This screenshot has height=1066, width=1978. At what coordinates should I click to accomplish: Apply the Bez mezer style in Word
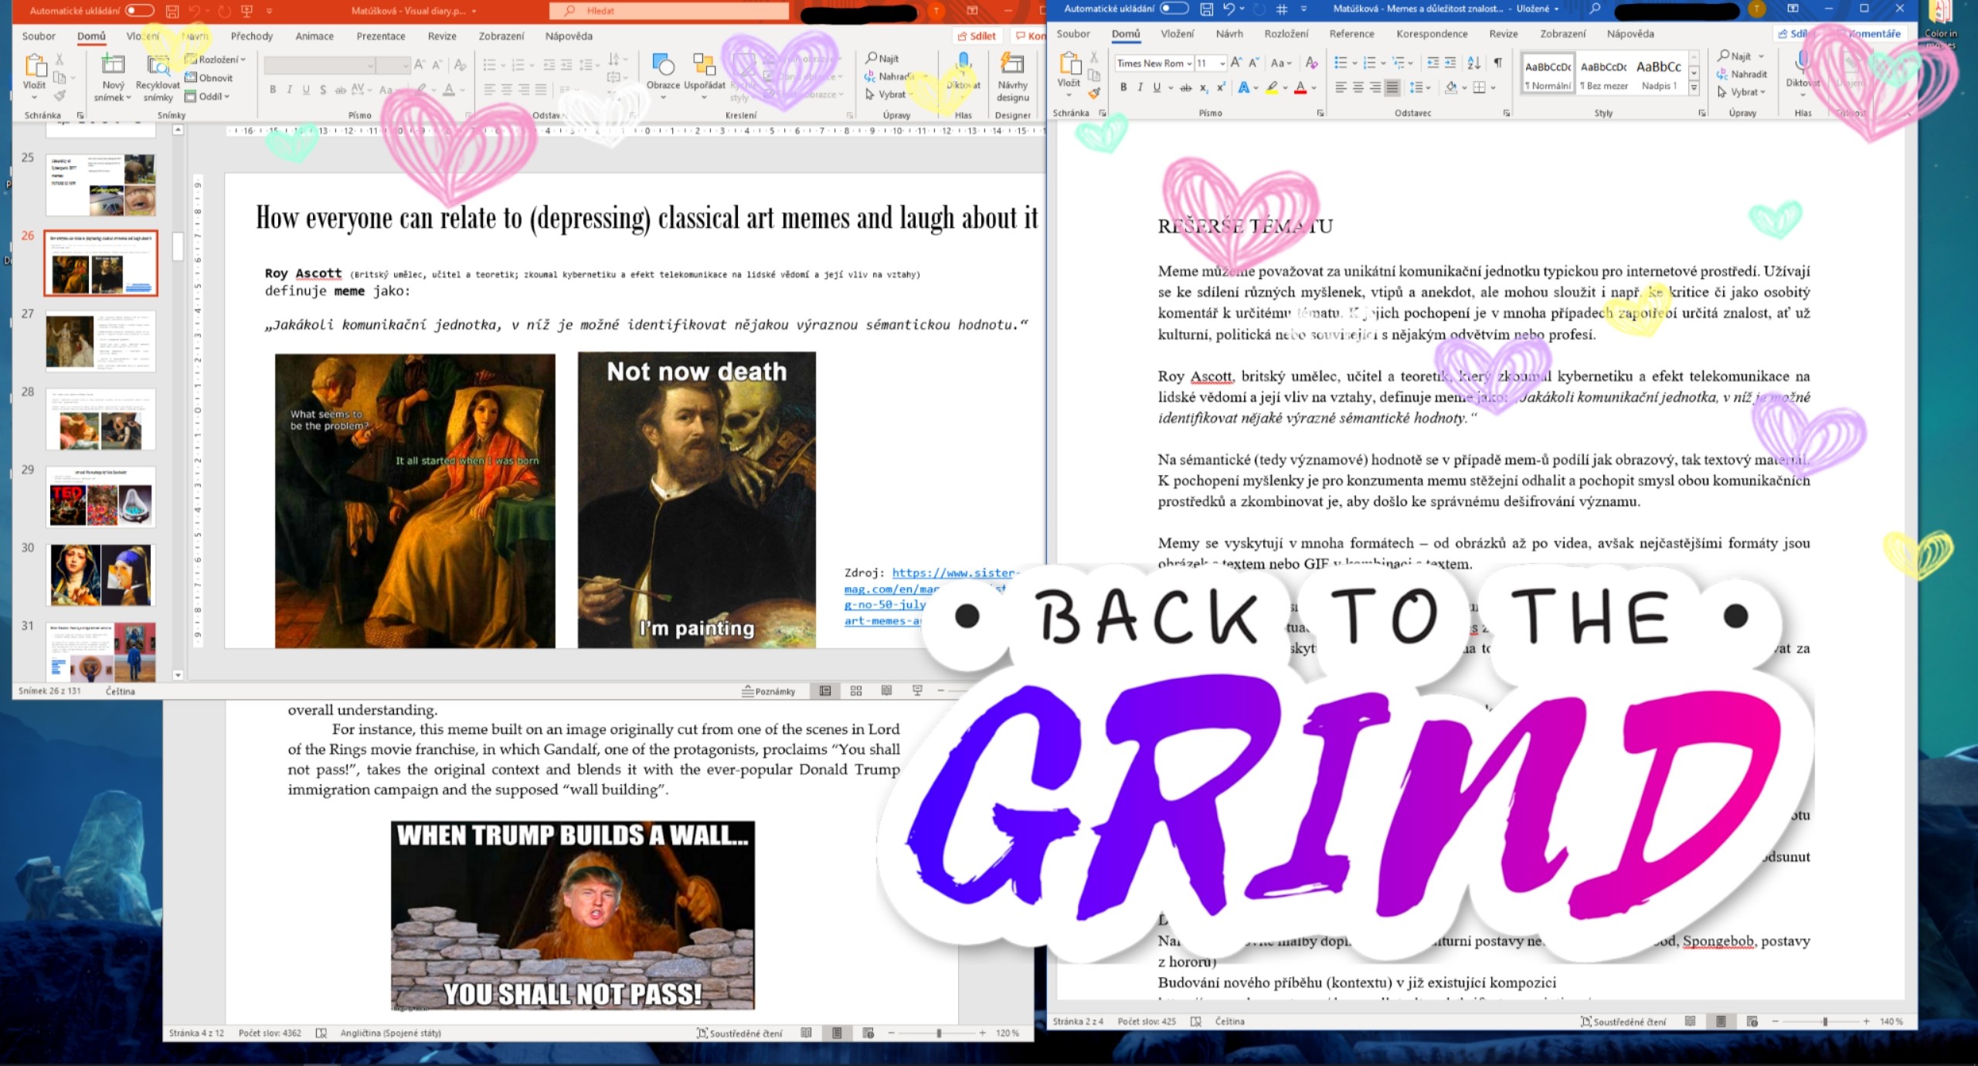[1604, 74]
